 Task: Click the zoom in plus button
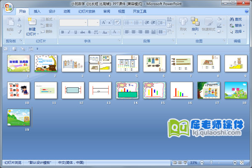235,163
